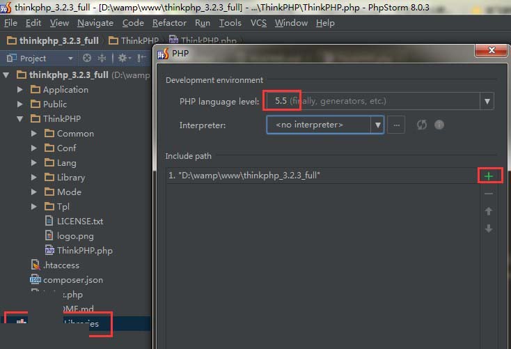Expand the Application folder
Screen dimensions: 511x349
(20, 89)
